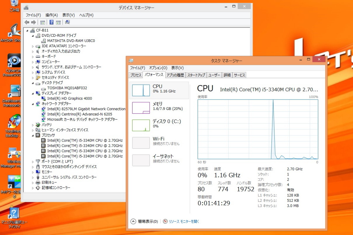Click the Device Manager title bar icon
This screenshot has width=353, height=235.
pyautogui.click(x=26, y=7)
